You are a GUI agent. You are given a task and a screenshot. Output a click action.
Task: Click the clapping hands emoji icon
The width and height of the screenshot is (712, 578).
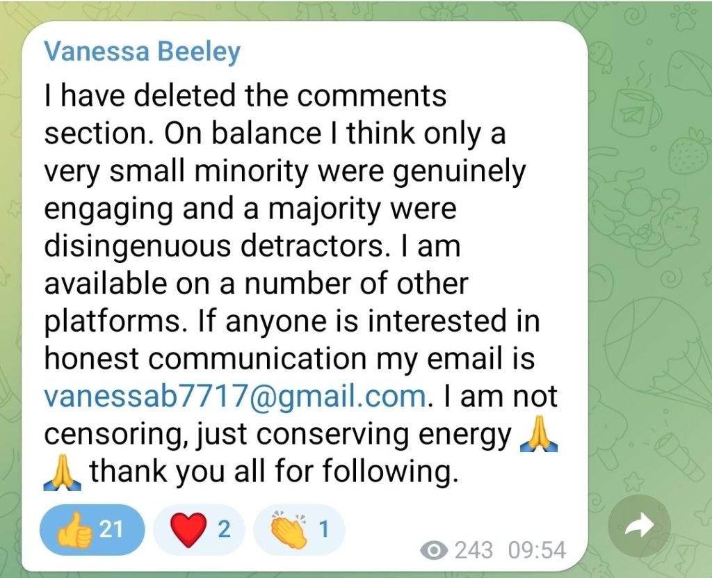(289, 530)
